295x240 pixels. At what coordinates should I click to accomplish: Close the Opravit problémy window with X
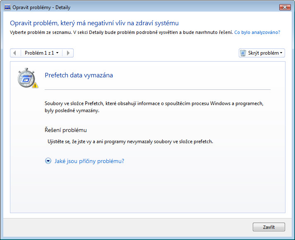tap(285, 7)
